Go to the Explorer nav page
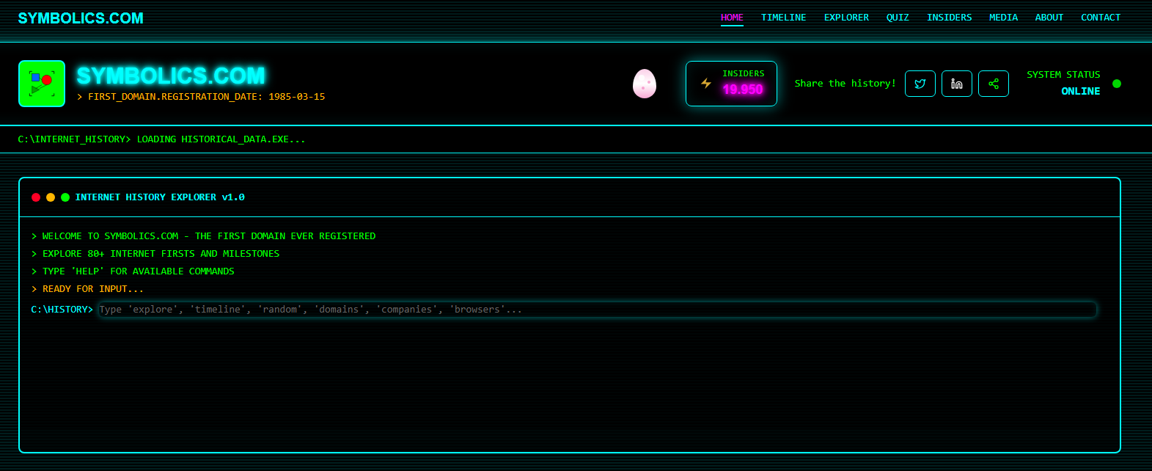Image resolution: width=1152 pixels, height=471 pixels. pos(846,18)
